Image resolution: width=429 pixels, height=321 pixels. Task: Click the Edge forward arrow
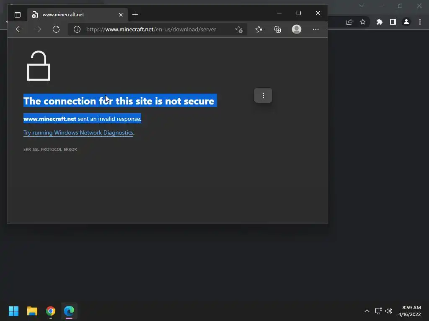[x=38, y=29]
